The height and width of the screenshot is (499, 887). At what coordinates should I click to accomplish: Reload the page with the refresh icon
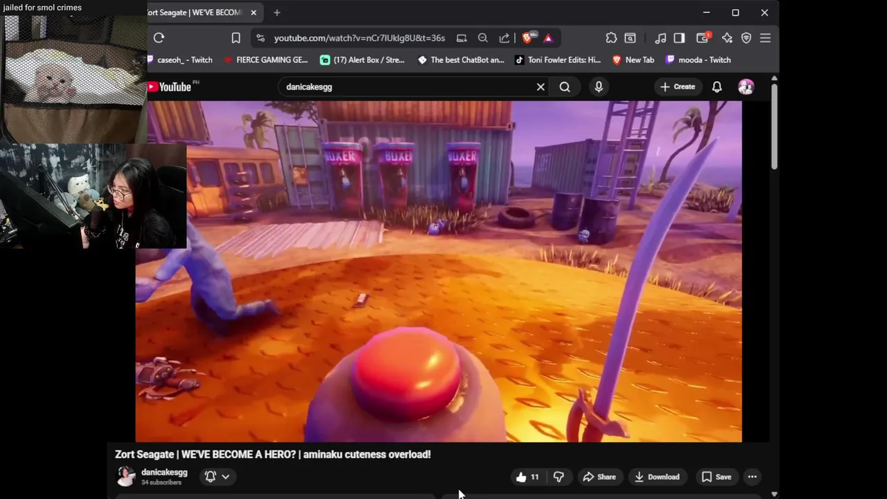159,38
